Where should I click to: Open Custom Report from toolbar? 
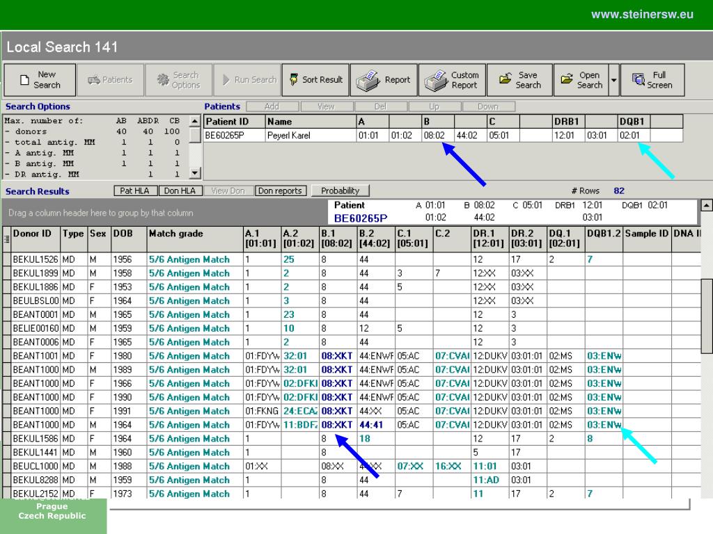pyautogui.click(x=436, y=81)
